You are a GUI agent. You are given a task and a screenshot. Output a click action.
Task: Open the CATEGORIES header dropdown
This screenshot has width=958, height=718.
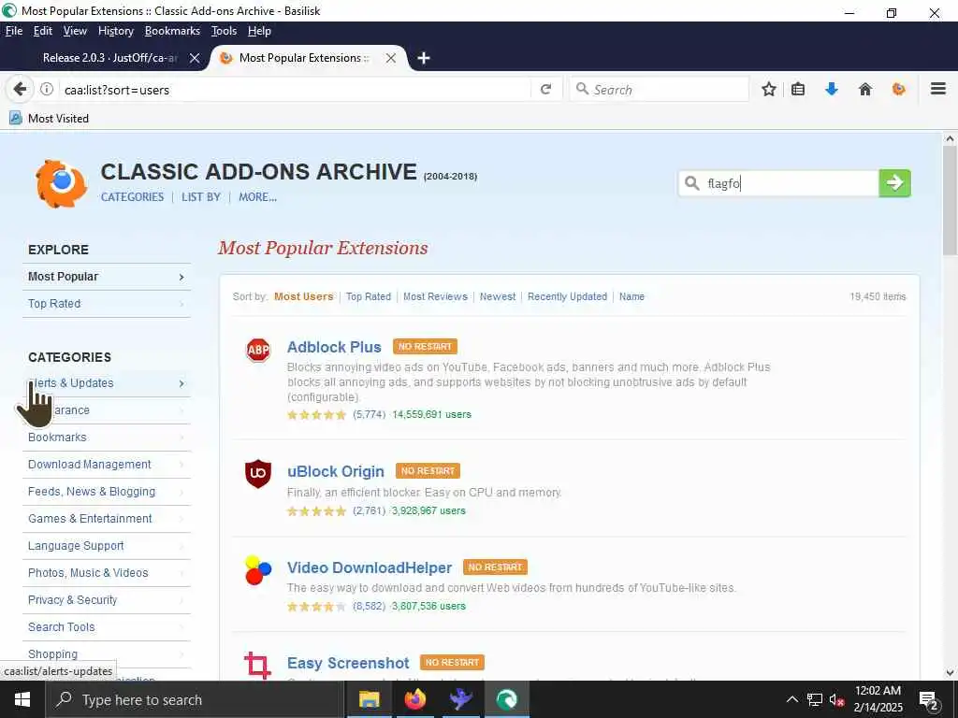(x=133, y=197)
